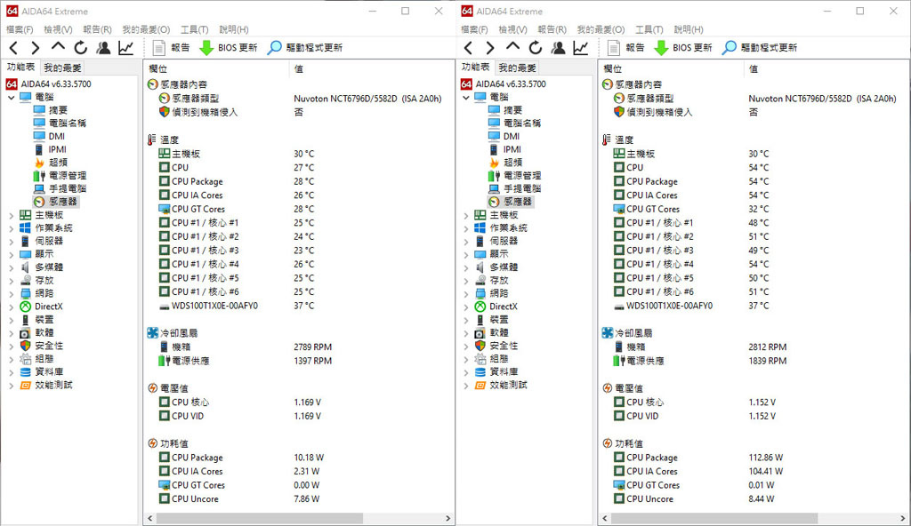Click AIDA64 v6.33.5700 root in right tree
This screenshot has height=526, width=911.
511,84
